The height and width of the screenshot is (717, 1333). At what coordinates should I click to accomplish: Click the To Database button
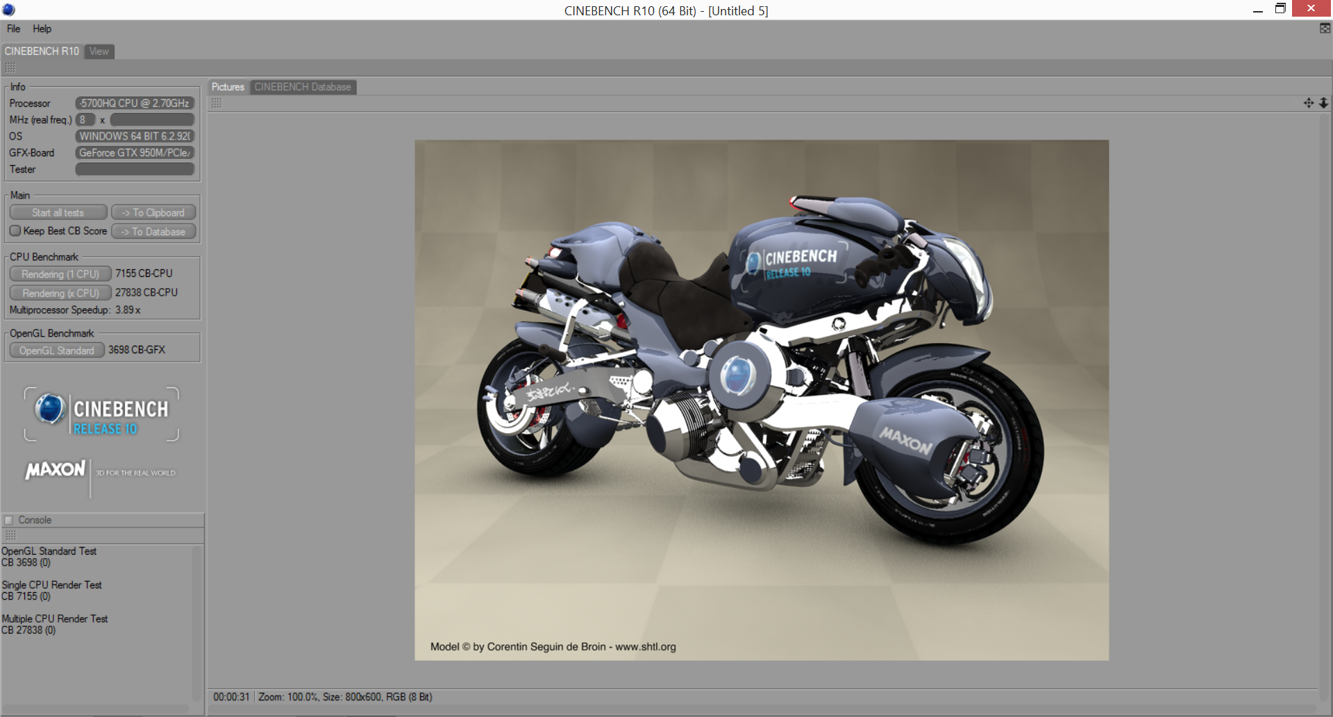(x=153, y=231)
